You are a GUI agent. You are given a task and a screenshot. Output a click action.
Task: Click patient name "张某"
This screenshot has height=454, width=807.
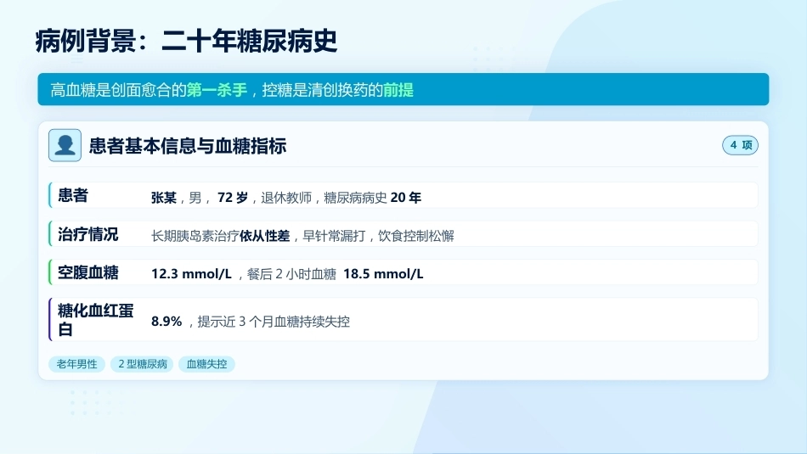click(x=164, y=198)
